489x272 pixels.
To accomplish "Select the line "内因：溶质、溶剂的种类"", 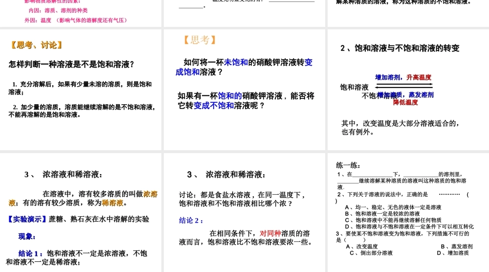I will coord(58,11).
